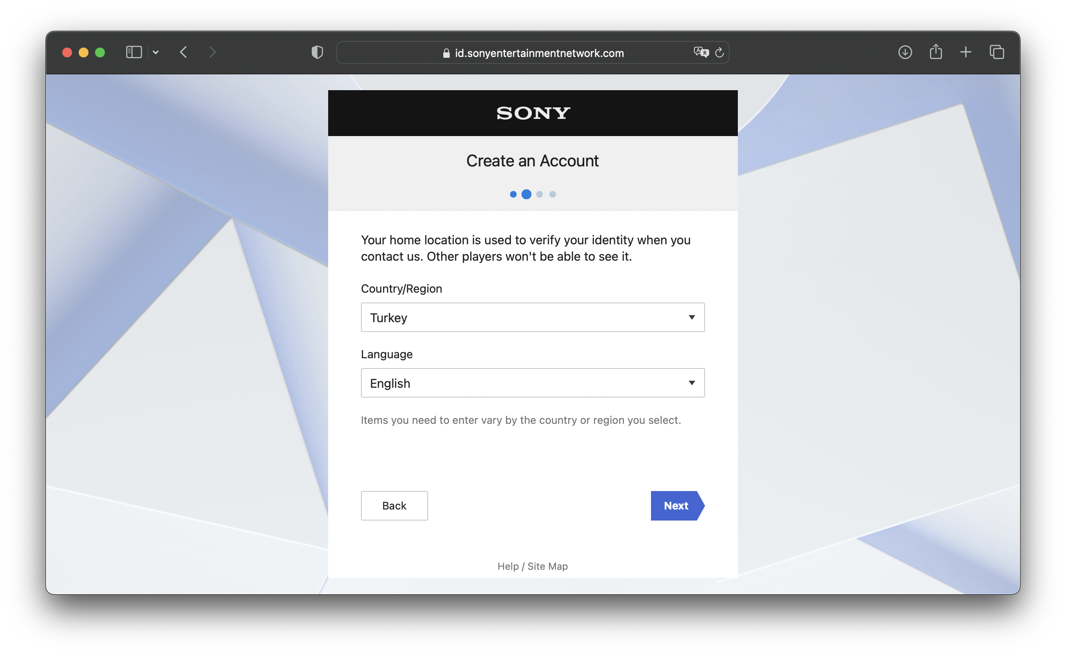The height and width of the screenshot is (655, 1066).
Task: Open the Country/Region dropdown showing Turkey
Action: (532, 318)
